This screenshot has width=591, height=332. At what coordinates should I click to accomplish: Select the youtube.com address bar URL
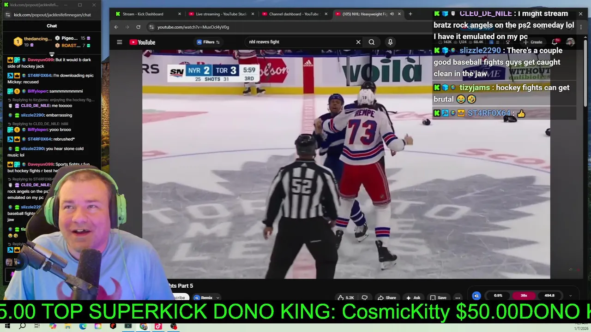193,27
